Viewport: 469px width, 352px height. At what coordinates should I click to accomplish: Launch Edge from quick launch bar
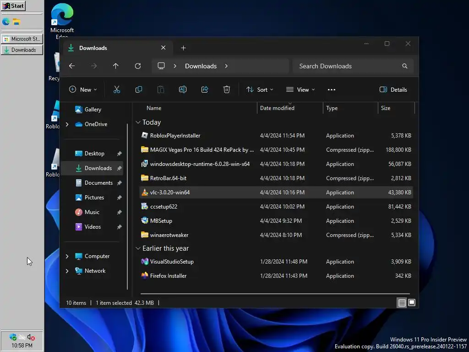click(x=5, y=22)
